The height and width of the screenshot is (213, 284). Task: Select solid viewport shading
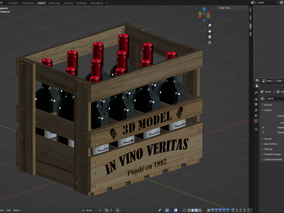pyautogui.click(x=192, y=210)
